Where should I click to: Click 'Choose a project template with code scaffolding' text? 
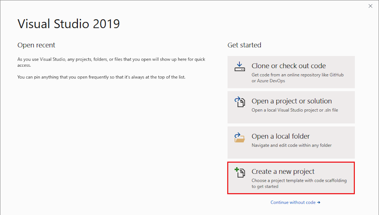pyautogui.click(x=299, y=183)
